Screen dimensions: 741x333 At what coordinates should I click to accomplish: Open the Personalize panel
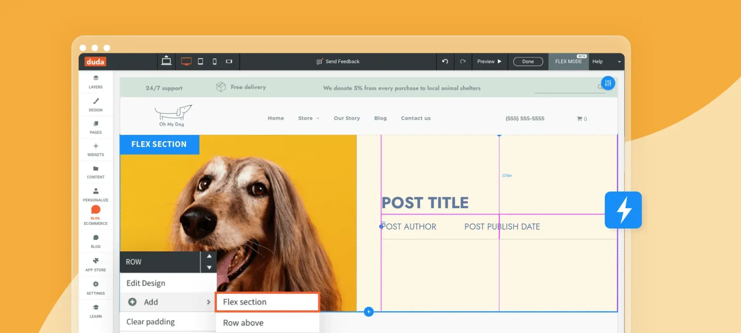(x=96, y=195)
